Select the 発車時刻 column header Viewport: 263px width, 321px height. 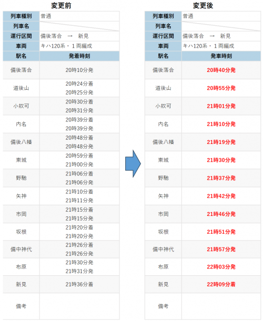[x=221, y=56]
